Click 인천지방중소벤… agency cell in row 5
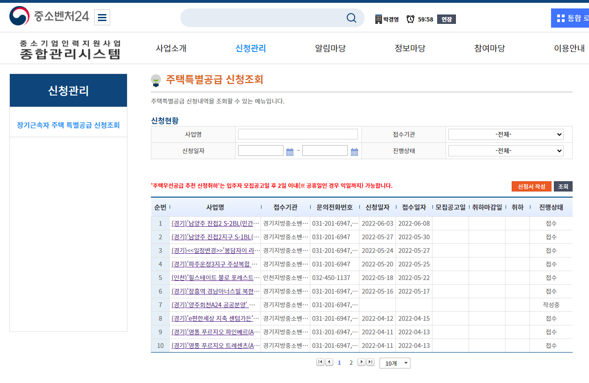Screen dimensions: 589x383 (285, 278)
